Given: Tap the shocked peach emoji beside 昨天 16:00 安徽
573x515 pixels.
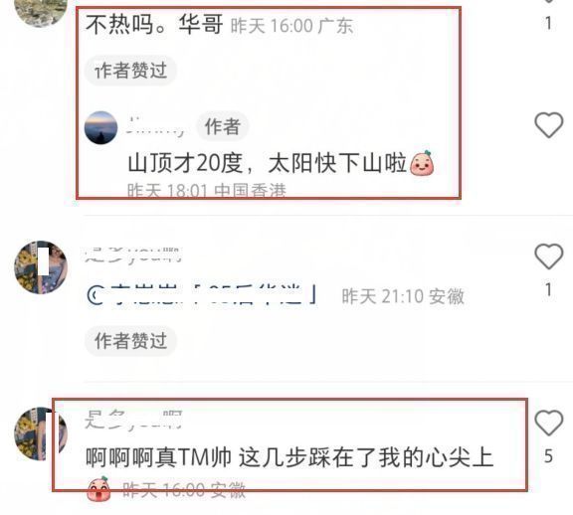Looking at the screenshot, I should click(98, 489).
